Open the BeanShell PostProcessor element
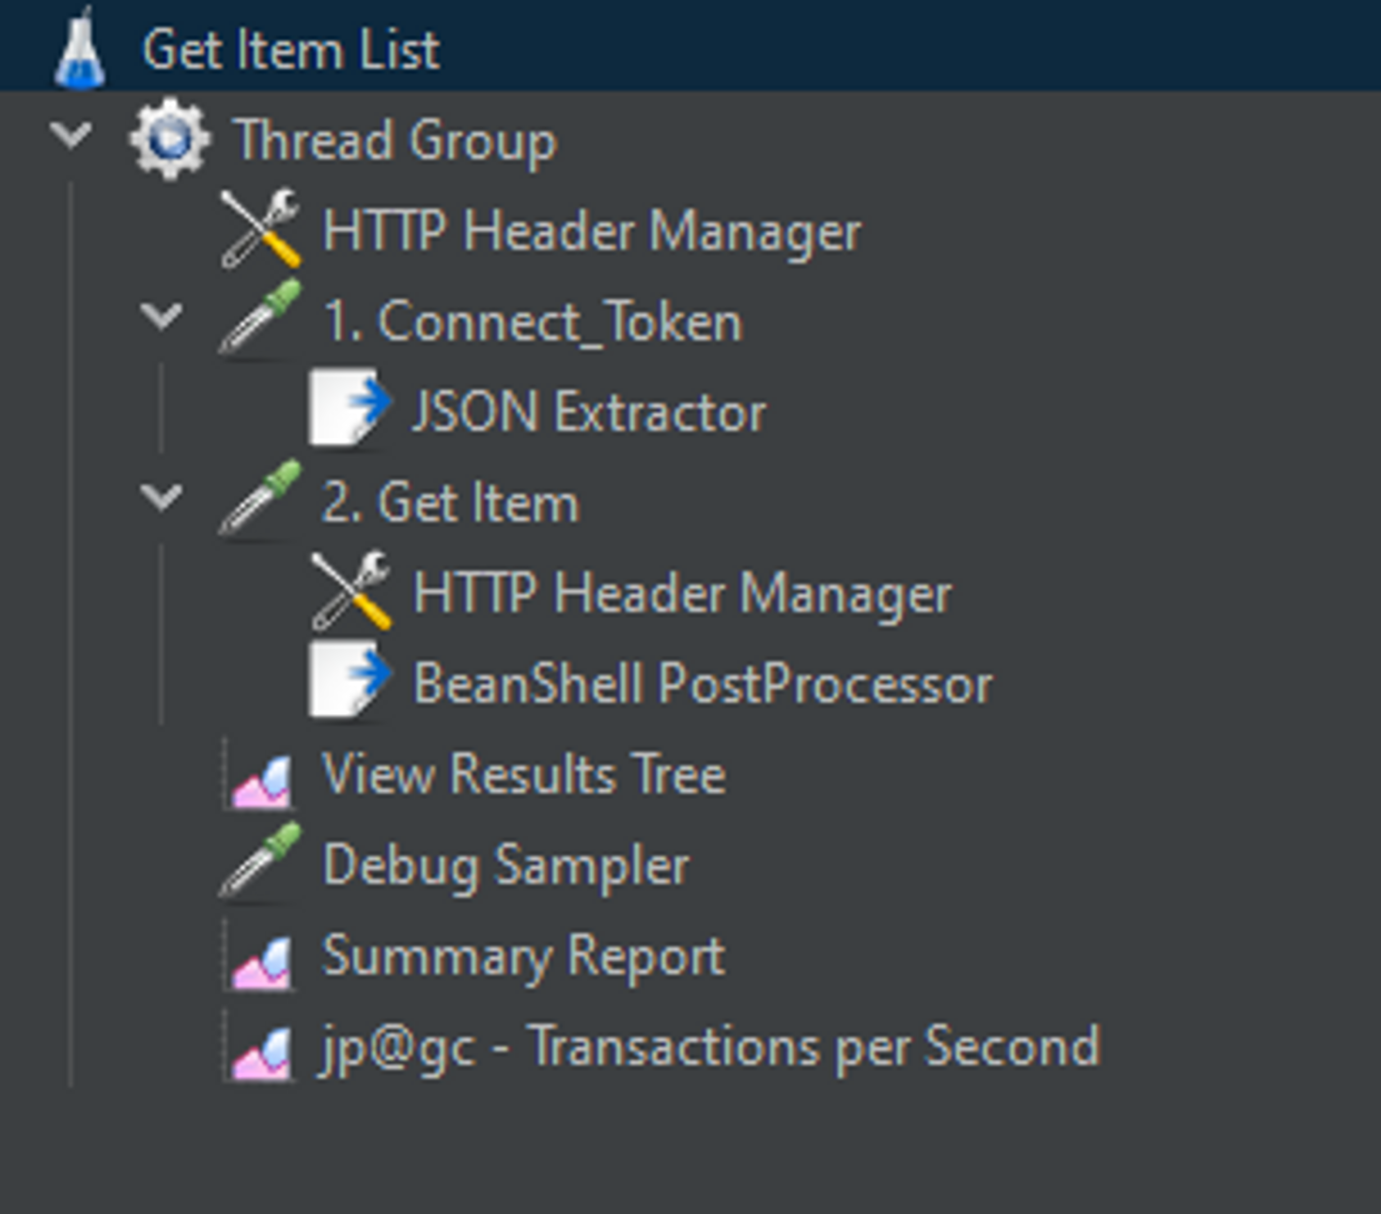Screen dimensions: 1381x1214 (x=703, y=683)
